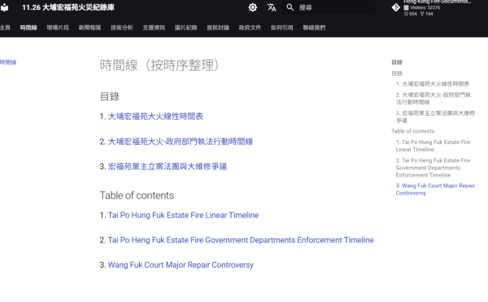The image size is (488, 302).
Task: Click the bold 目錄 title in right sidebar
Action: coord(397,62)
